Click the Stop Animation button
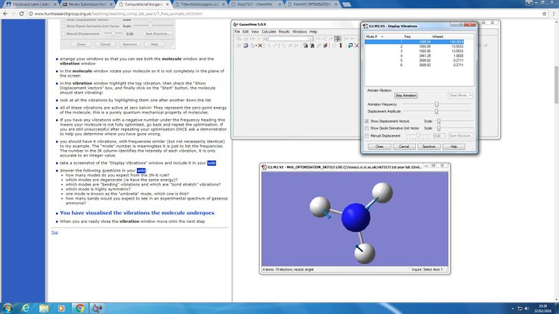This screenshot has height=314, width=559. pos(405,95)
